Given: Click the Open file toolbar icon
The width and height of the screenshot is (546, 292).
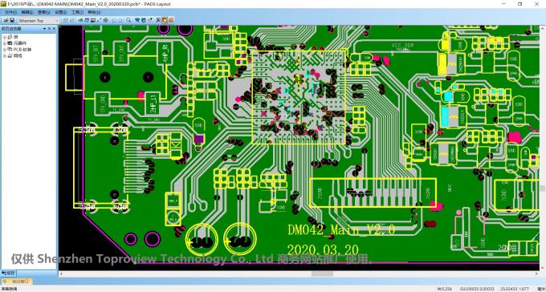Looking at the screenshot, I should [6, 20].
